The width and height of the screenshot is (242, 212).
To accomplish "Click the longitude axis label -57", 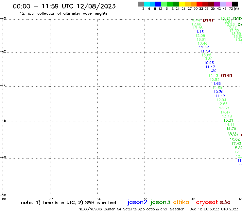I will (50, 199).
